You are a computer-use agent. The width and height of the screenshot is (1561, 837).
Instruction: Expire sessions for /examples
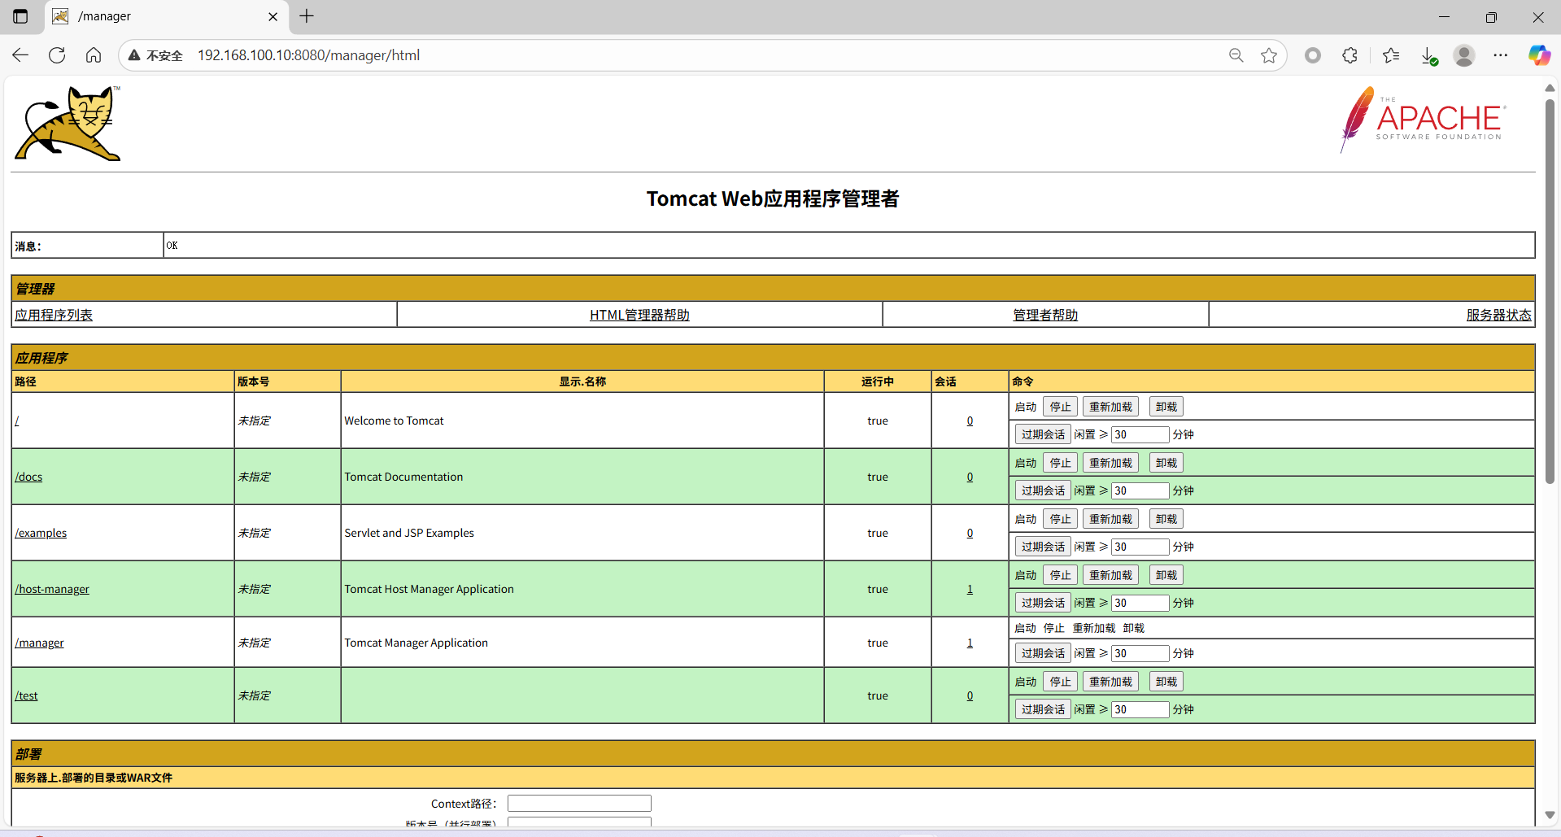pyautogui.click(x=1043, y=547)
